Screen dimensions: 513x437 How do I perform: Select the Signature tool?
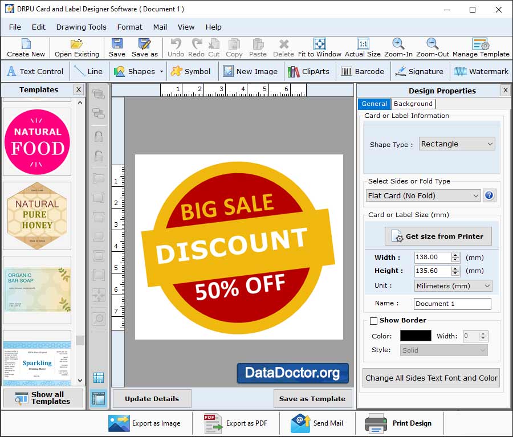[420, 71]
